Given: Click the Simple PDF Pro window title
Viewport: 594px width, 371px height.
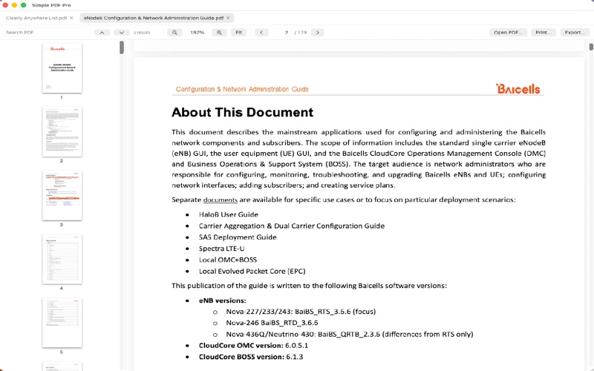Looking at the screenshot, I should (x=51, y=5).
